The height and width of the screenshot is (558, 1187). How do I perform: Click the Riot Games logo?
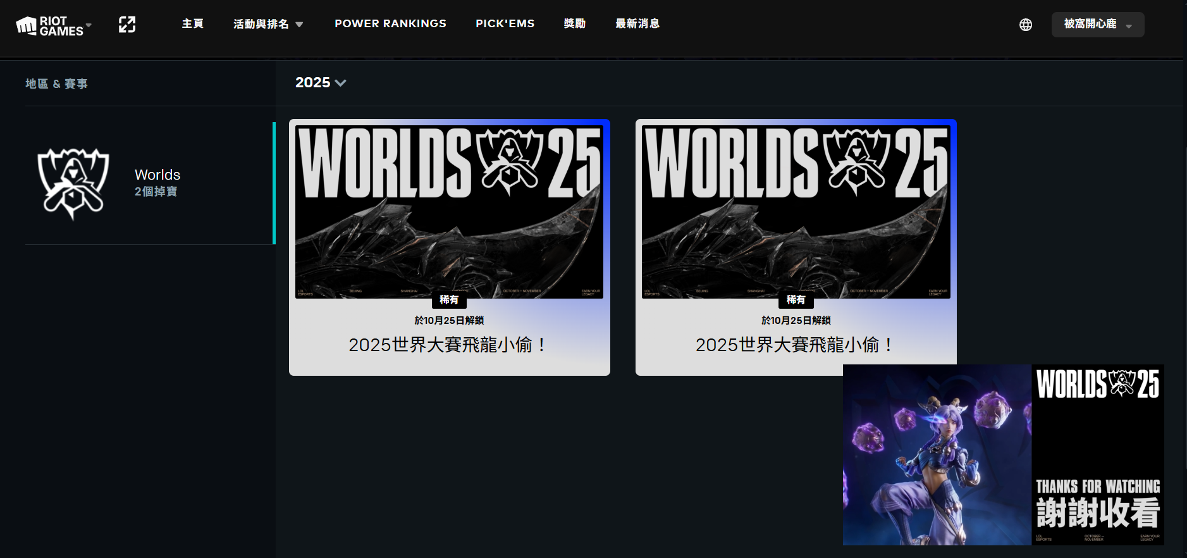[x=49, y=26]
